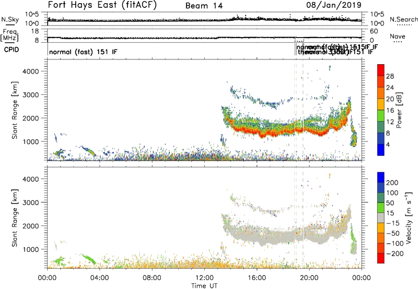Image resolution: width=418 pixels, height=289 pixels.
Task: Click the "28" value on Power colorbar
Action: point(390,76)
